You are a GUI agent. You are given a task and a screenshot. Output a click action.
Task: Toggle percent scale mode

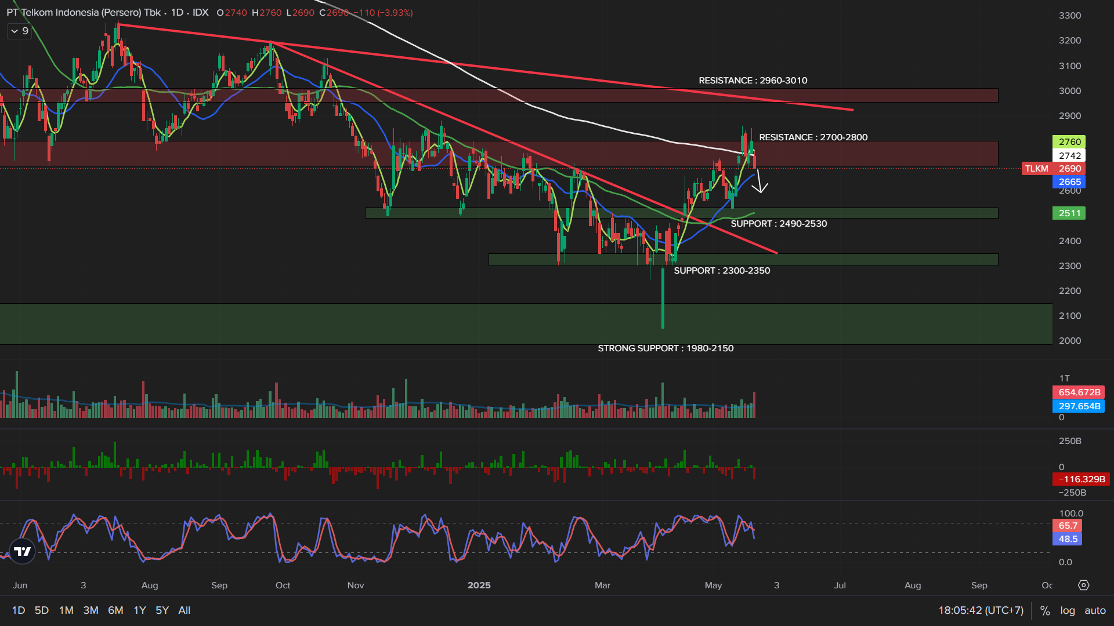tap(1045, 610)
